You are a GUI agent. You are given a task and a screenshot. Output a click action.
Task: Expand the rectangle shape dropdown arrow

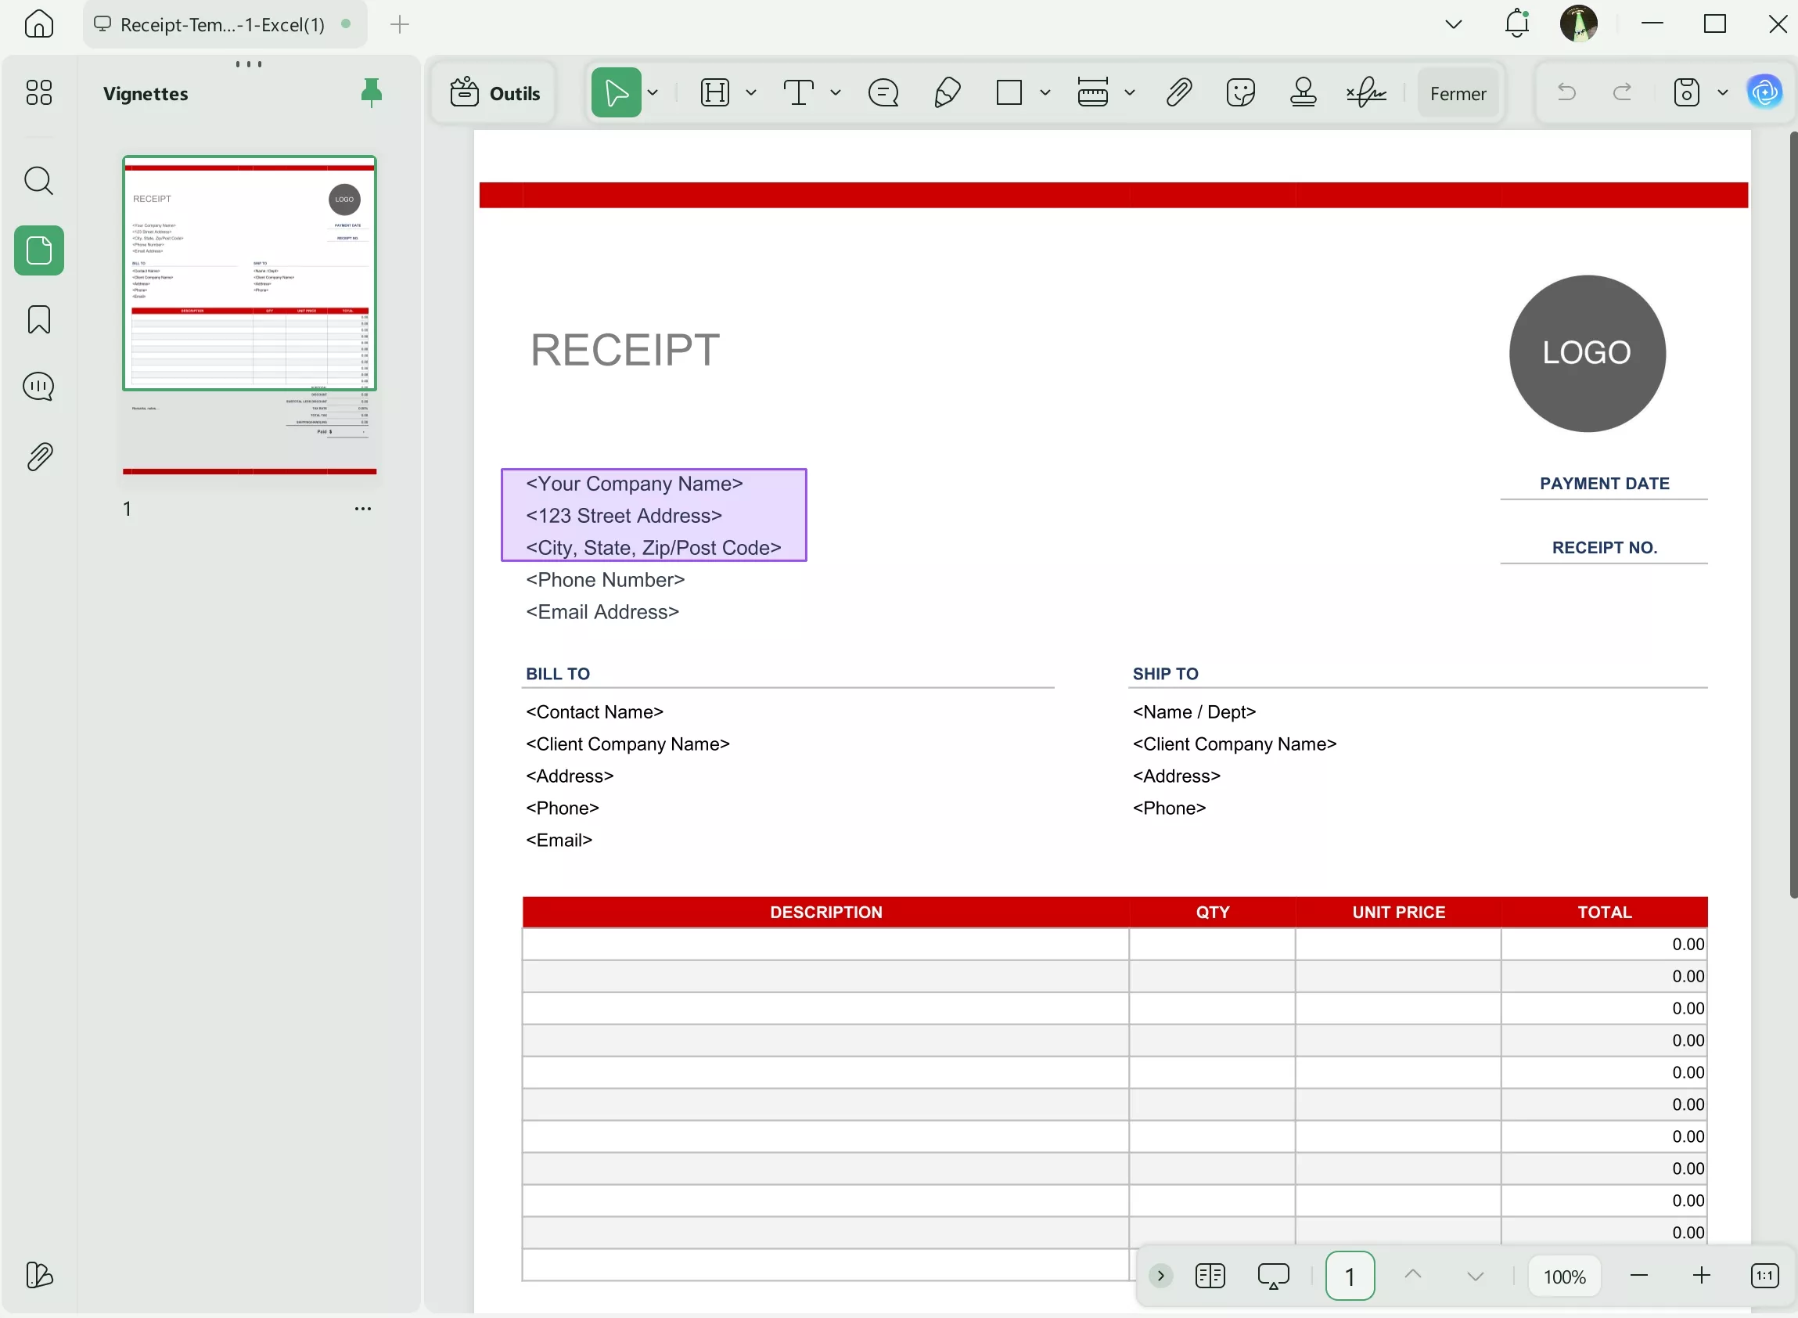(1045, 93)
